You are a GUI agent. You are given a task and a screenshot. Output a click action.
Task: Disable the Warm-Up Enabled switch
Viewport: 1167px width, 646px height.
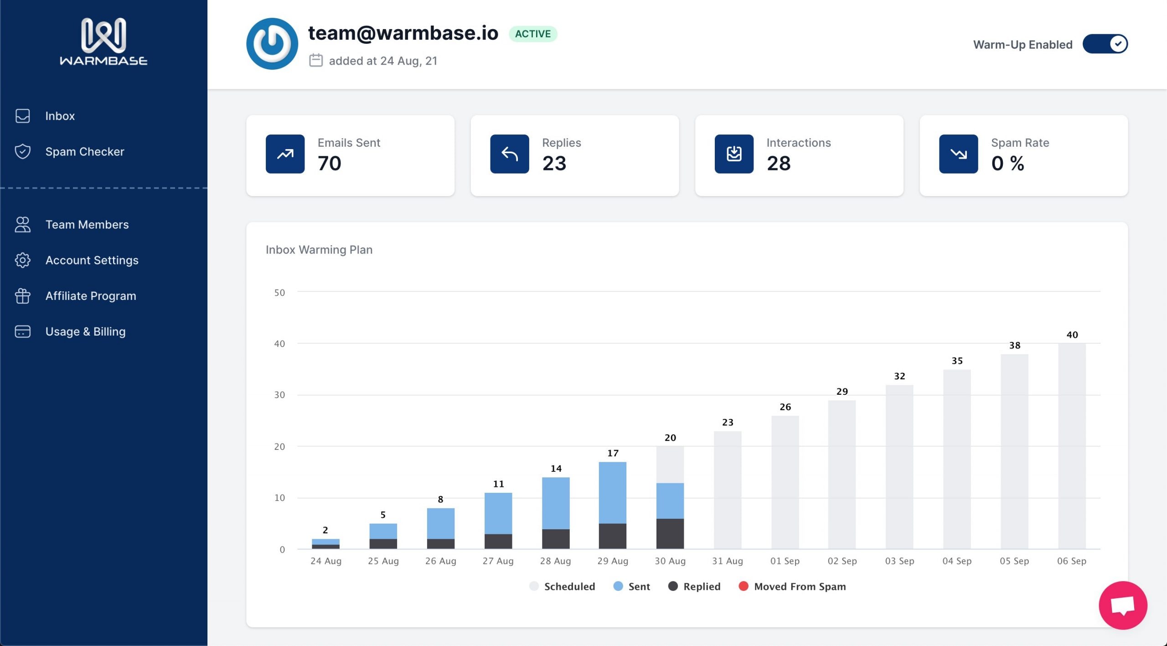1105,44
